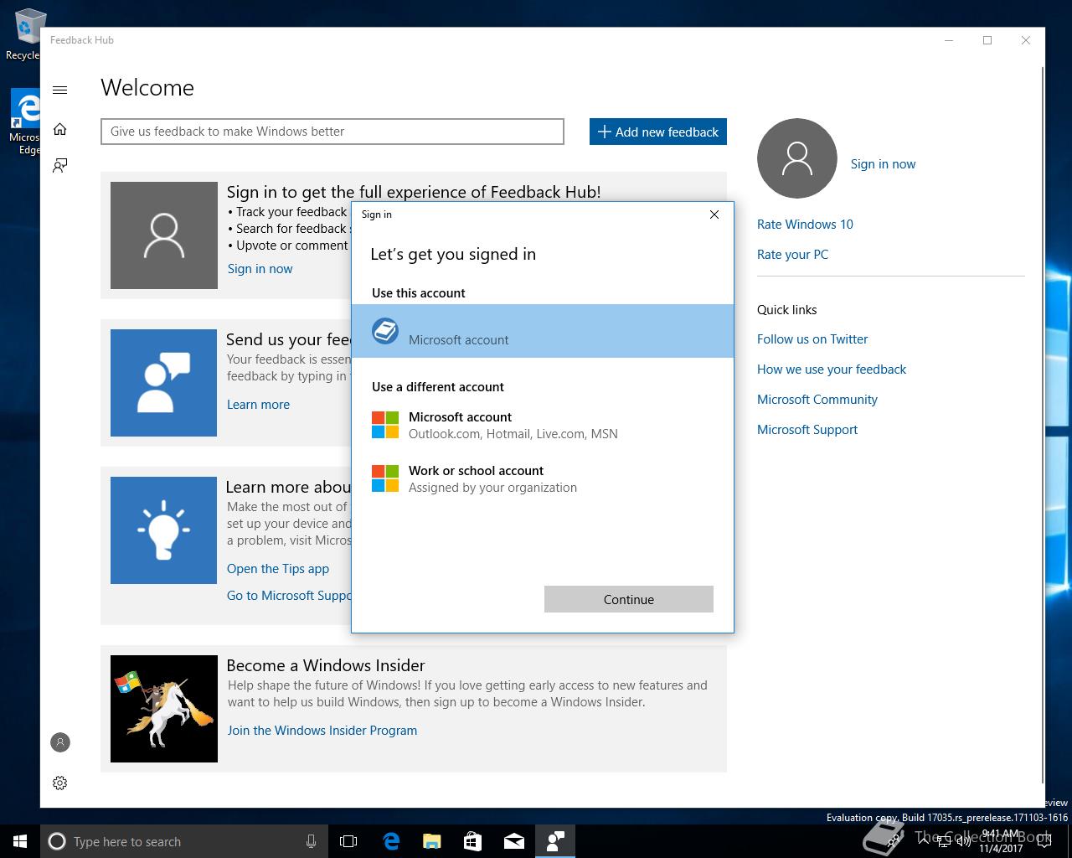1072x858 pixels.
Task: Click Add new feedback button
Action: (x=658, y=132)
